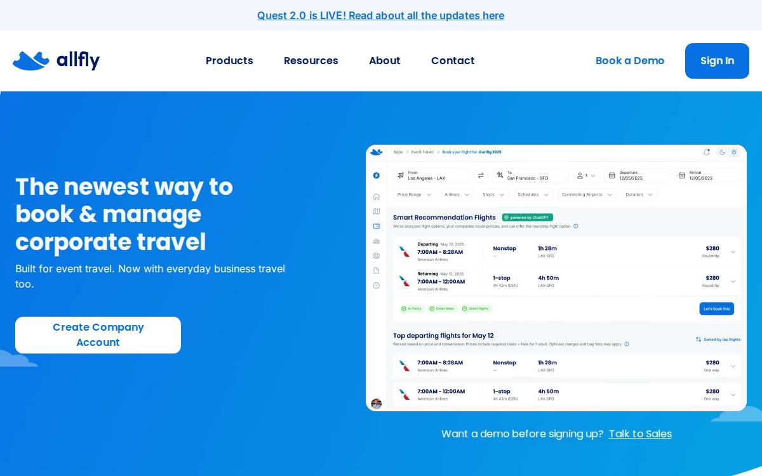
Task: Click Sorted by top flights sort control
Action: tap(718, 340)
